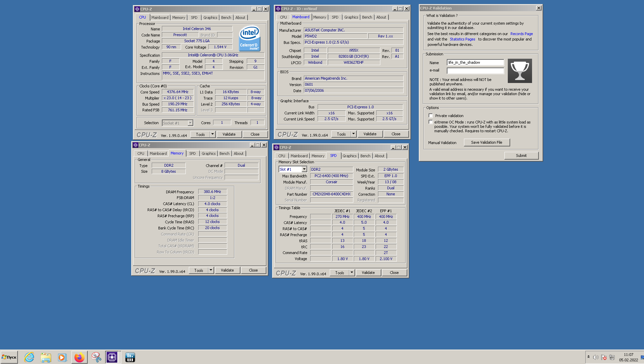Launch Windows Media Player from taskbar

click(62, 357)
